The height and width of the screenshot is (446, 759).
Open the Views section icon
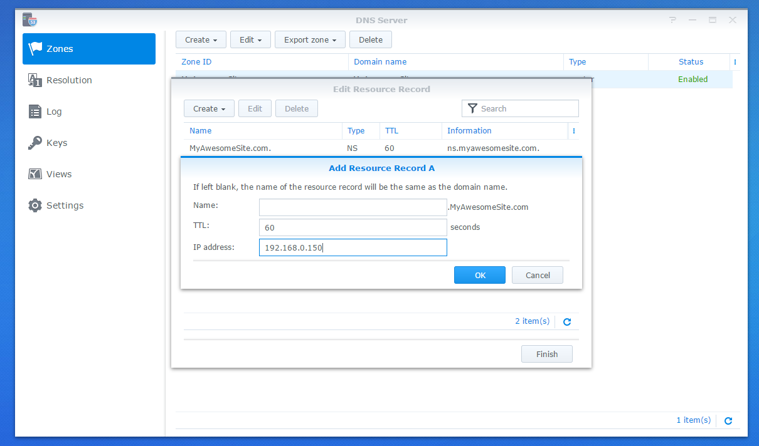(x=35, y=174)
